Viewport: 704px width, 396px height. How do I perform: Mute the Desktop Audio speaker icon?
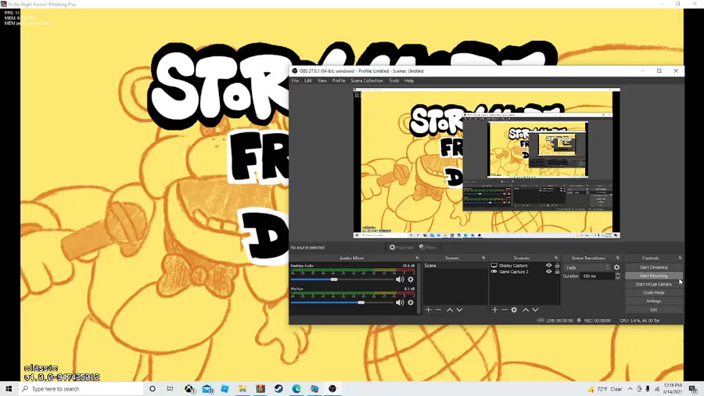pos(400,279)
